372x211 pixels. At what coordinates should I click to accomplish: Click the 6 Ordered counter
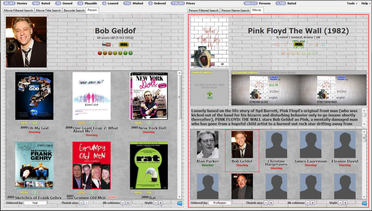[157, 3]
